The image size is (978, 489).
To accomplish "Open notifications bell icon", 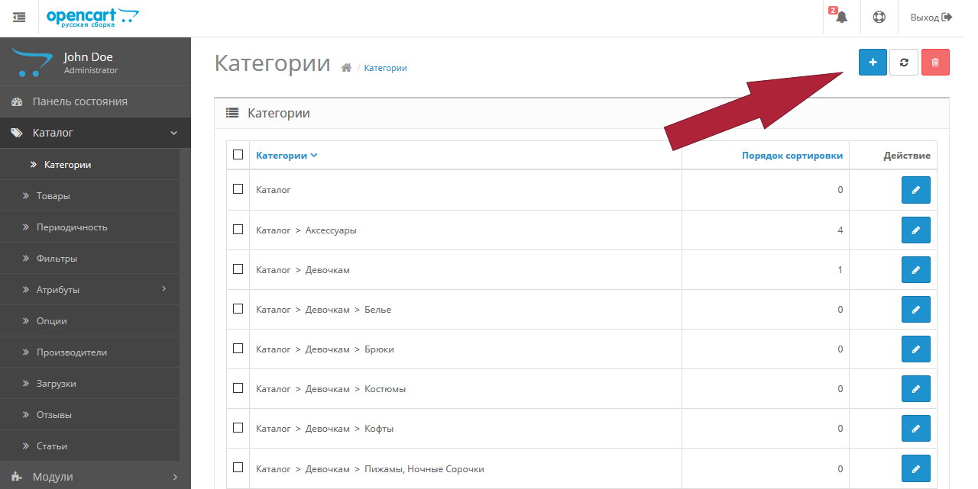I will (x=841, y=17).
